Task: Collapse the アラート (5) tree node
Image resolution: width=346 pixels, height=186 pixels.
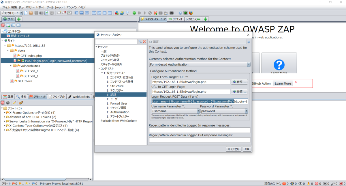Action: 2,108
